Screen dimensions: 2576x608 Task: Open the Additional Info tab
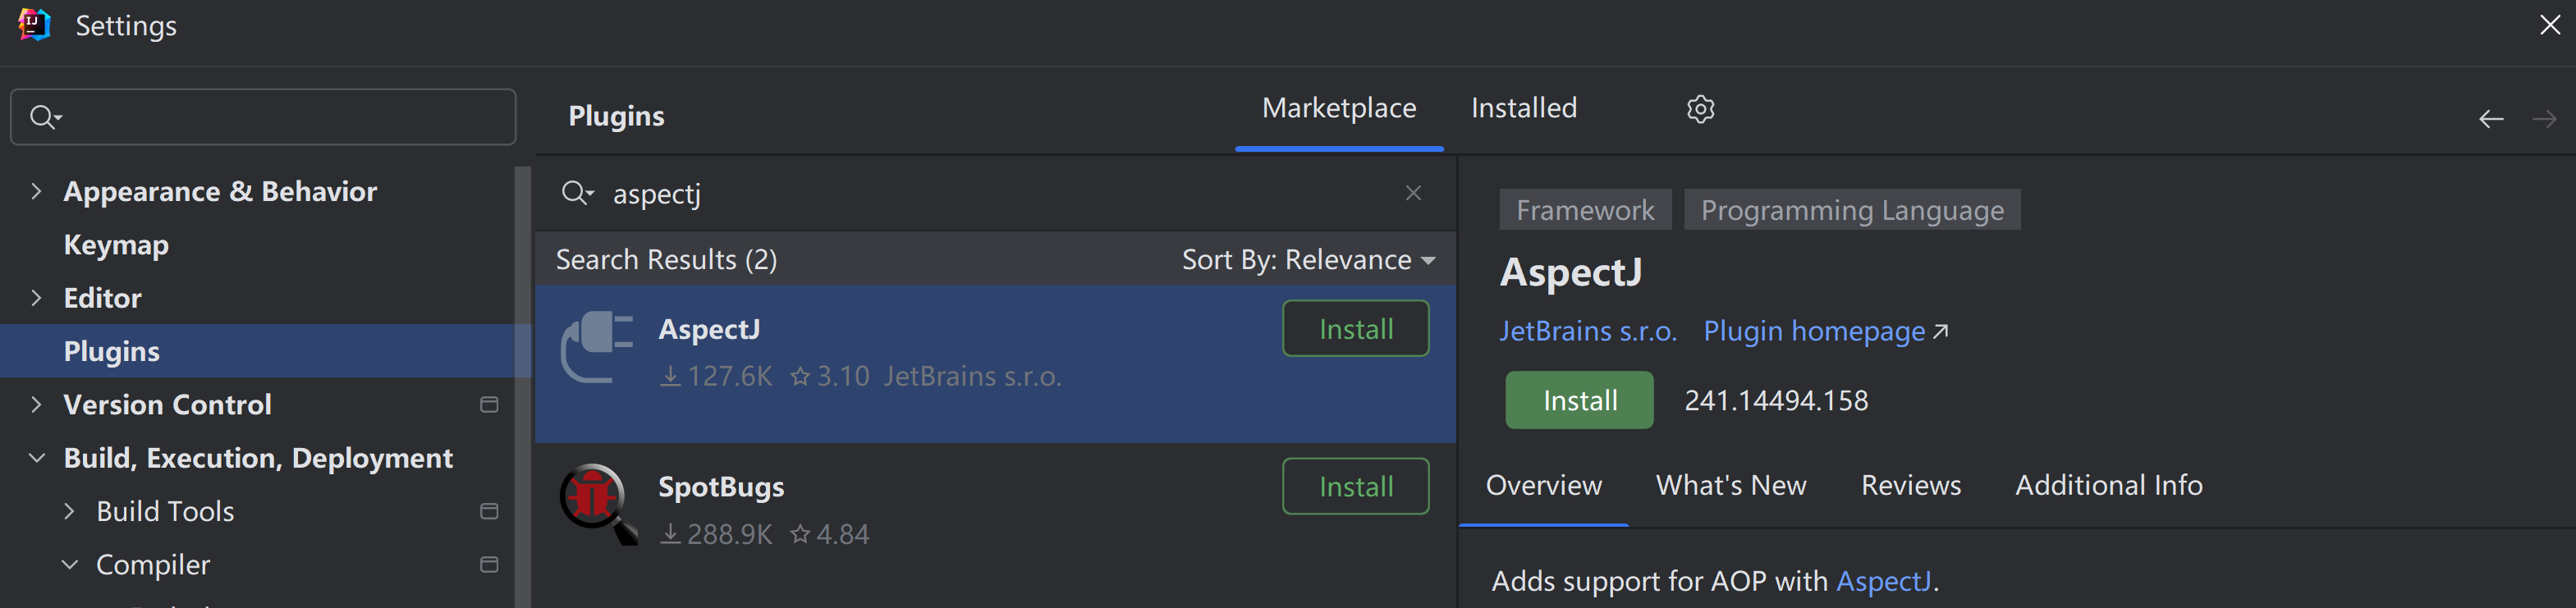tap(2108, 485)
